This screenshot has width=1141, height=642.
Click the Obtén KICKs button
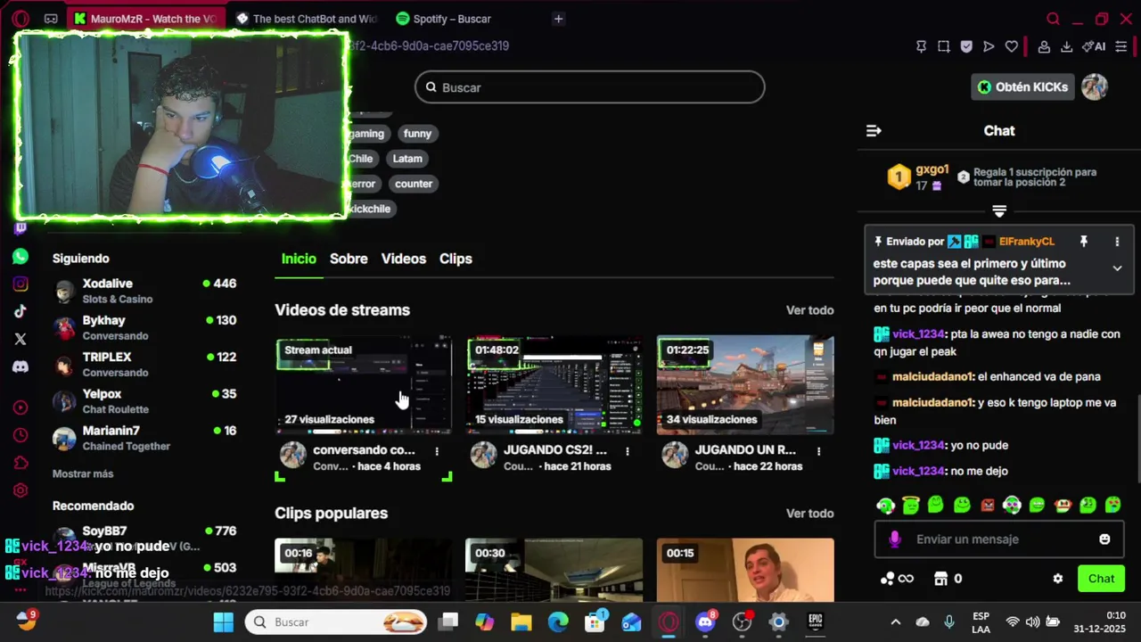pyautogui.click(x=1022, y=86)
